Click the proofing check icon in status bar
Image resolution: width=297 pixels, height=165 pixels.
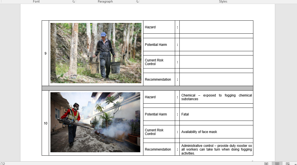[x=3, y=163]
